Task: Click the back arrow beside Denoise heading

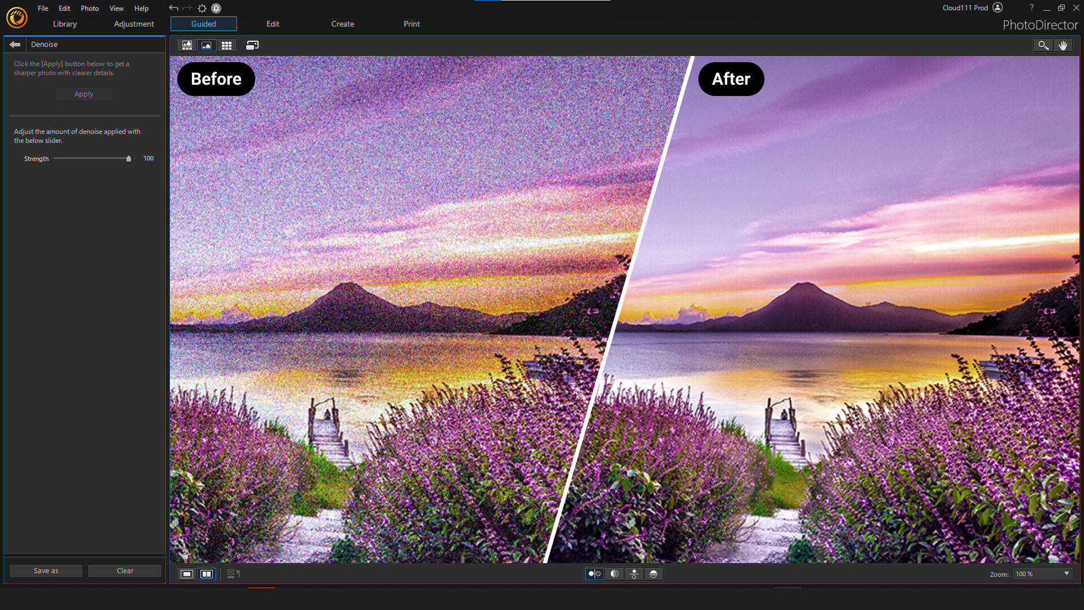Action: tap(15, 44)
